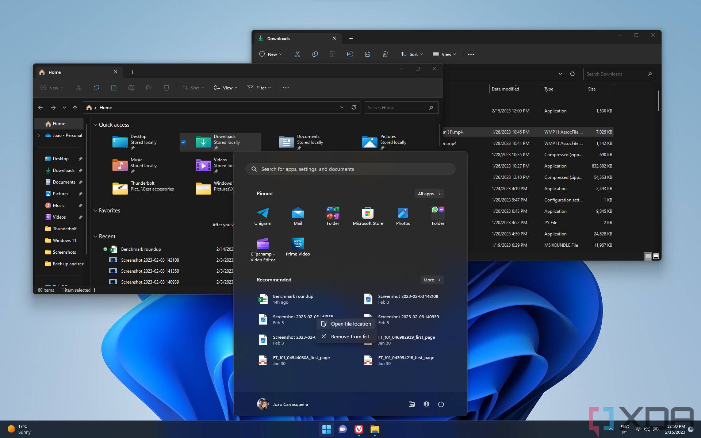
Task: Open Prime Video pinned app
Action: 298,247
